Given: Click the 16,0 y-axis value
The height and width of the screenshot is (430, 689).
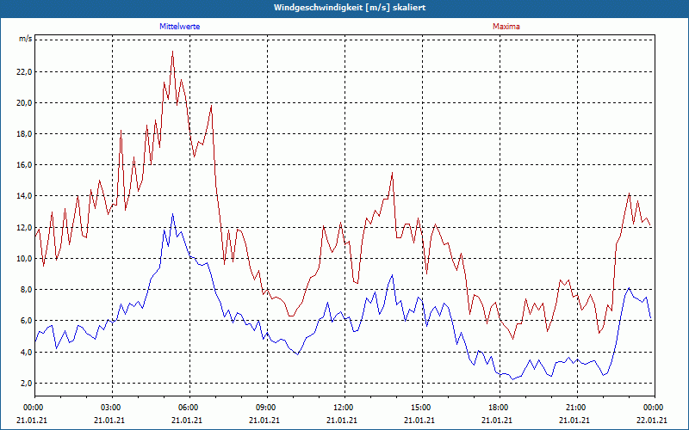Looking at the screenshot, I should (x=25, y=165).
